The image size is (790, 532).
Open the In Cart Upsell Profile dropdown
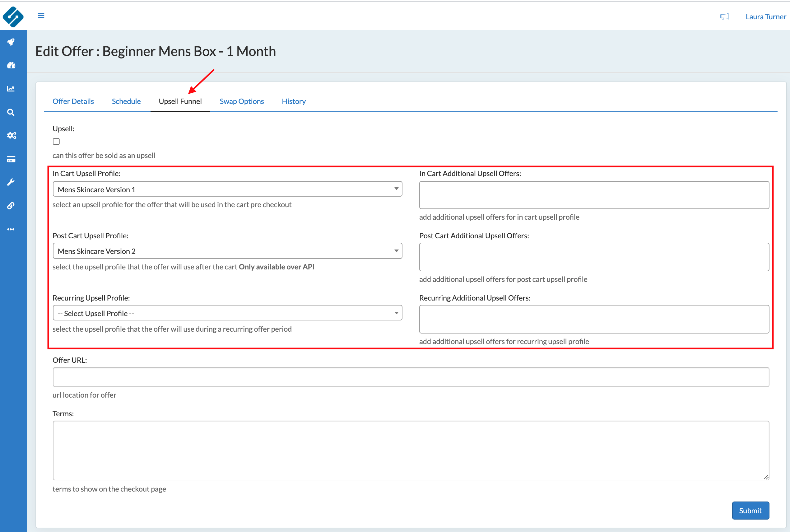point(227,189)
